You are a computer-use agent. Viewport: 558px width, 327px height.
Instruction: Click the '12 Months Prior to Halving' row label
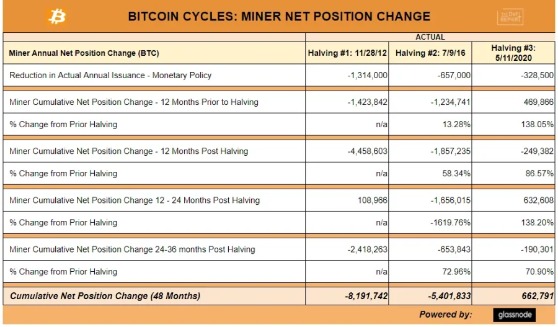click(134, 102)
